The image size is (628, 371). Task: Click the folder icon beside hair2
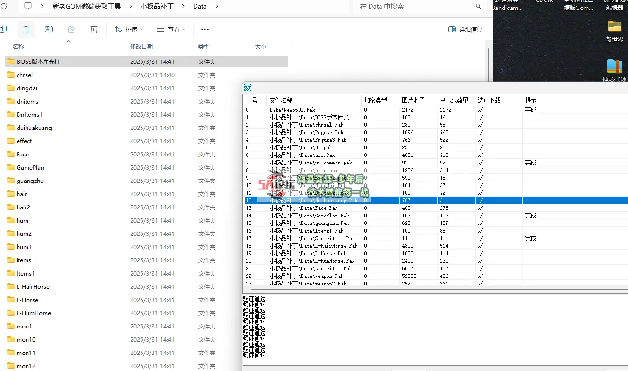[x=11, y=207]
